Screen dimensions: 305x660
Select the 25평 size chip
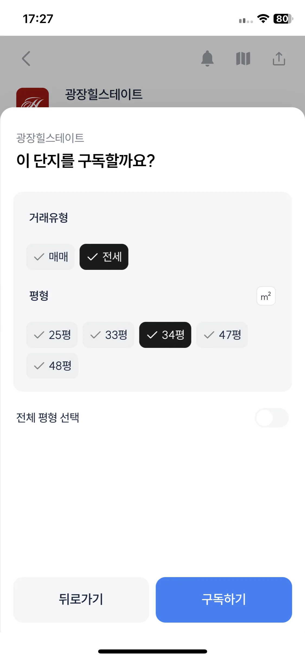(x=52, y=335)
